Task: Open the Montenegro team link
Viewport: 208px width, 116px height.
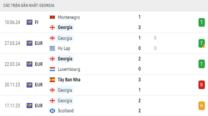Action: pos(69,17)
